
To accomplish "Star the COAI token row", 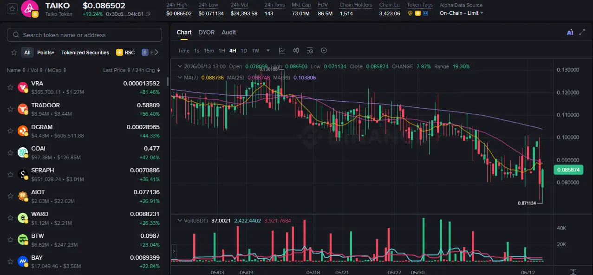I will 10,152.
